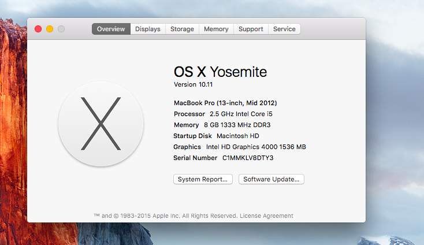Open the Service tab
Image resolution: width=424 pixels, height=245 pixels.
pos(284,29)
